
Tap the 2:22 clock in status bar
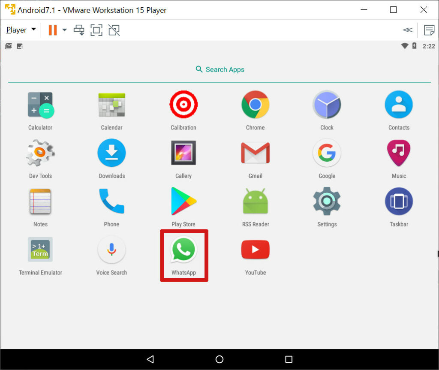(429, 46)
